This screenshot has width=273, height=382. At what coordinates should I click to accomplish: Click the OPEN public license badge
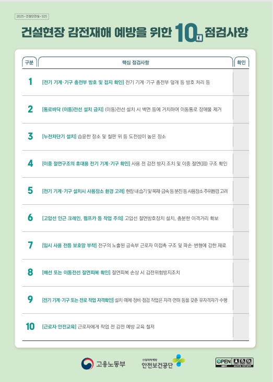pyautogui.click(x=234, y=362)
